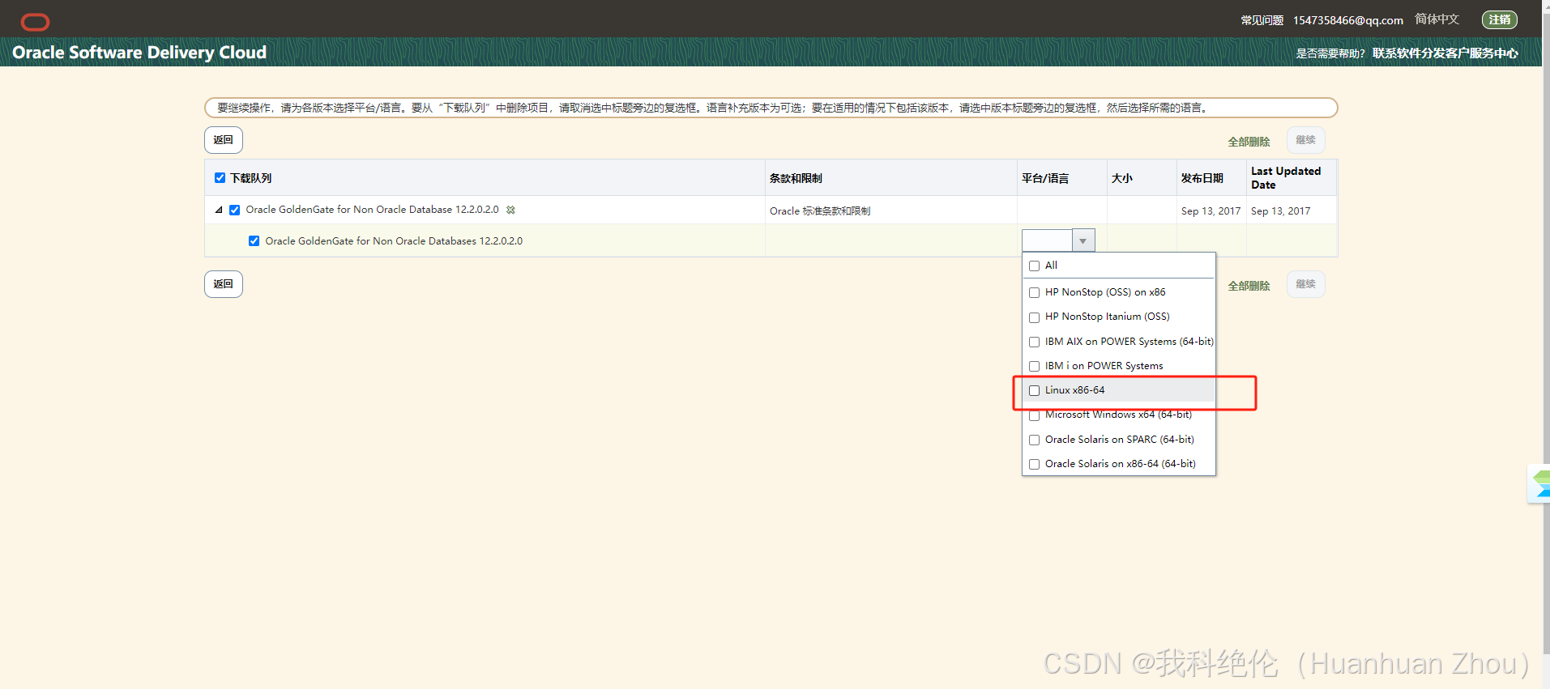Open 联系软件分发客户服务中心 link
This screenshot has width=1550, height=689.
click(x=1445, y=53)
